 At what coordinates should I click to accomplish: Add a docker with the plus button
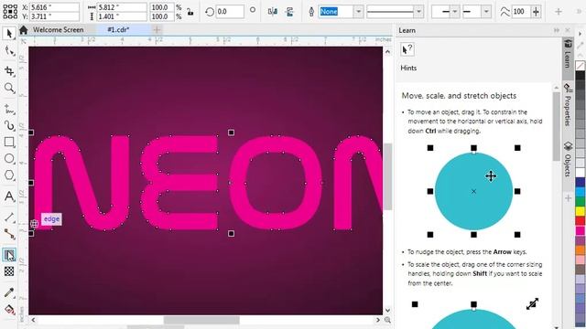click(x=568, y=198)
